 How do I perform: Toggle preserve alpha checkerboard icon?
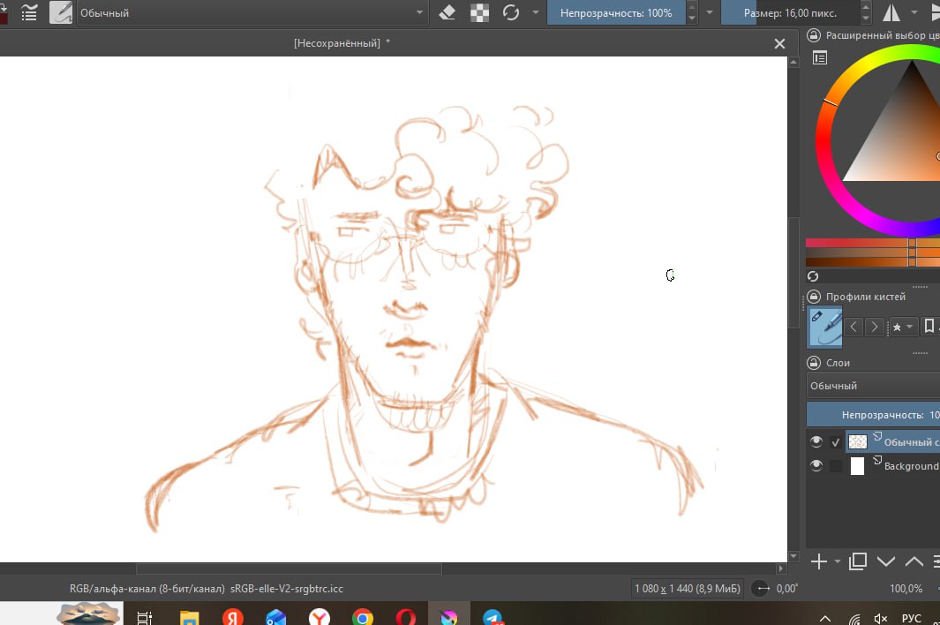coord(479,12)
